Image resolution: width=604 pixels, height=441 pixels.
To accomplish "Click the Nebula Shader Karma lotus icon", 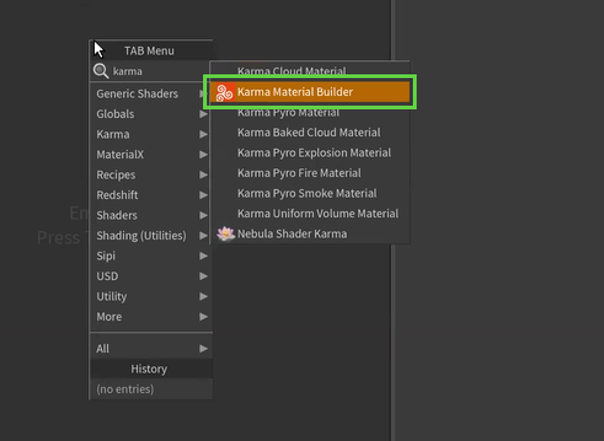I will pos(226,233).
